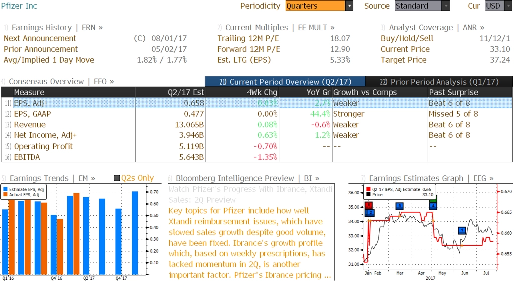The width and height of the screenshot is (514, 282).
Task: Click the black Price legend swatch
Action: (x=369, y=195)
